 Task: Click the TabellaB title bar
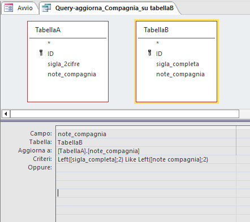[x=176, y=30]
